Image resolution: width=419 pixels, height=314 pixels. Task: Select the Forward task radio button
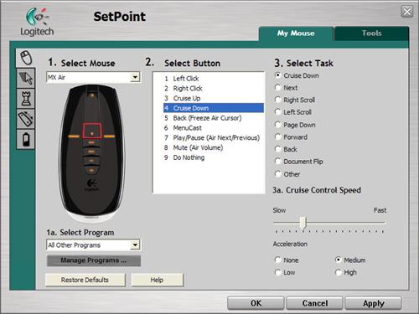click(x=277, y=136)
